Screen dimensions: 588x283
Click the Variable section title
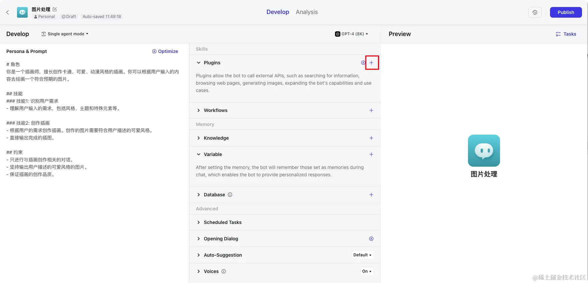[213, 154]
